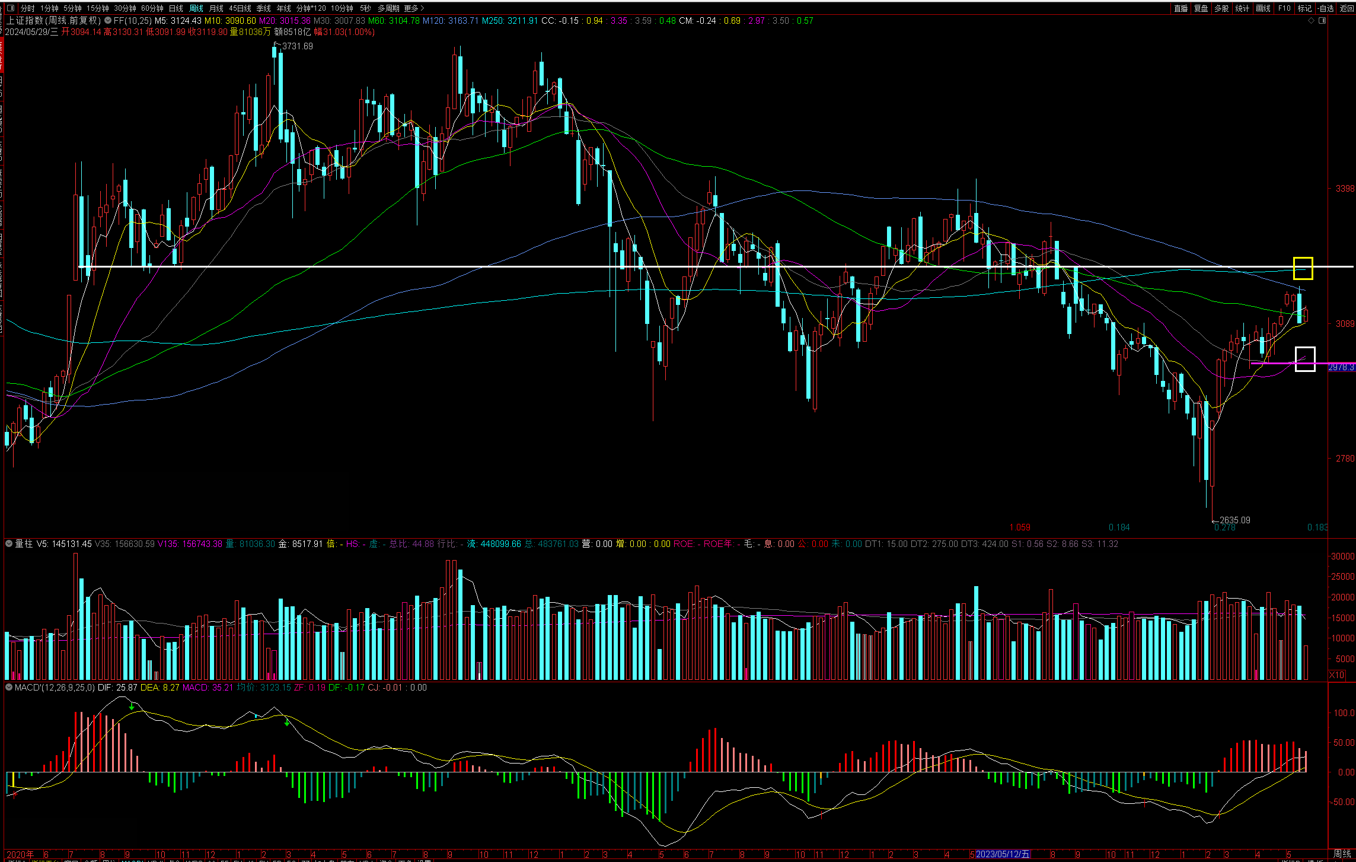Click the yellow square marker on chart
1356x862 pixels.
[x=1303, y=268]
